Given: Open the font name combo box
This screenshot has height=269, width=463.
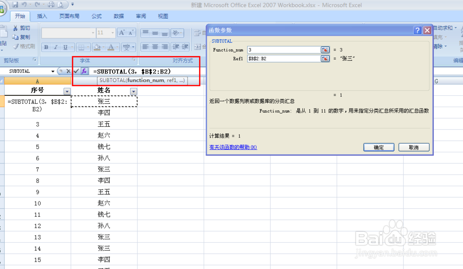Looking at the screenshot, I should pyautogui.click(x=68, y=33).
